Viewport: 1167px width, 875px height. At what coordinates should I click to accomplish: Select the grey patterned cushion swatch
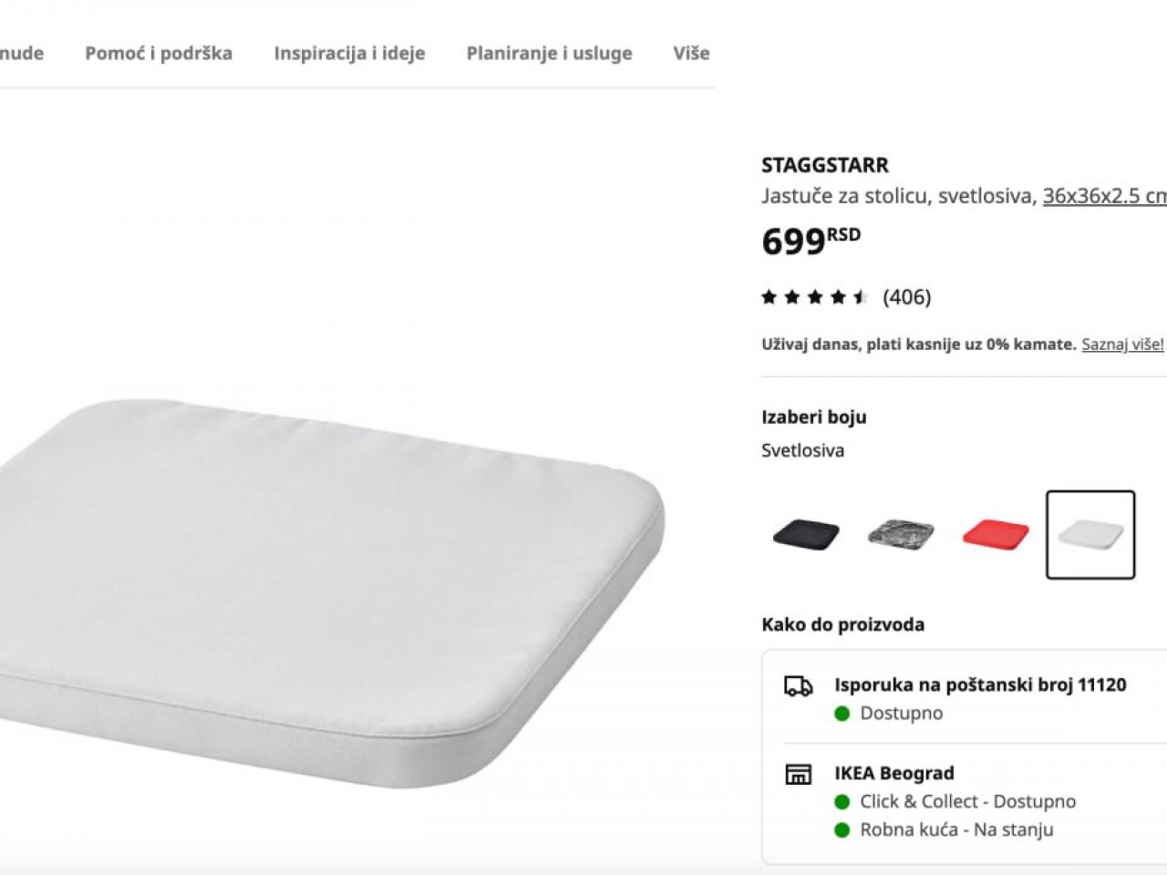pyautogui.click(x=901, y=535)
